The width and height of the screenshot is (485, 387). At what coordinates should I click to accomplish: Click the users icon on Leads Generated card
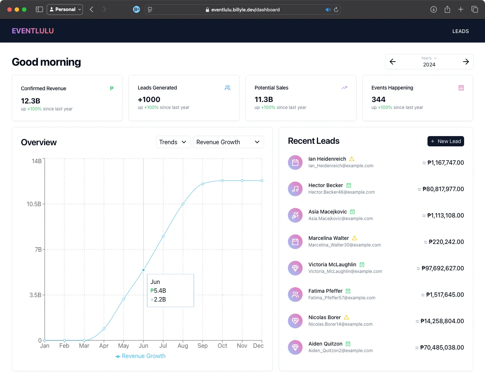tap(227, 88)
